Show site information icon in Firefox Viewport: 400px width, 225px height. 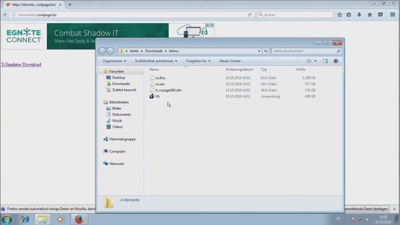click(x=13, y=15)
